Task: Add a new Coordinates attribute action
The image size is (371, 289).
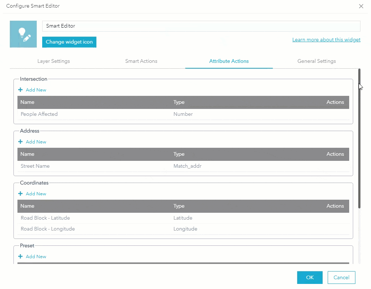Action: (x=32, y=194)
